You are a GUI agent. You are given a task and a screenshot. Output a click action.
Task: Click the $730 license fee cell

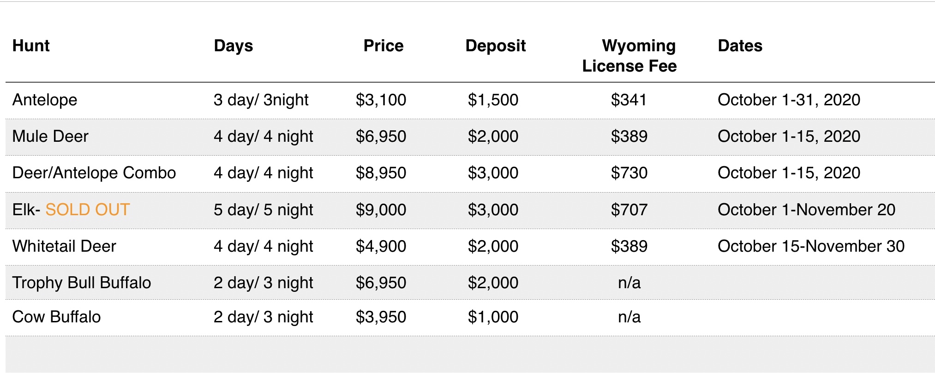coord(629,173)
